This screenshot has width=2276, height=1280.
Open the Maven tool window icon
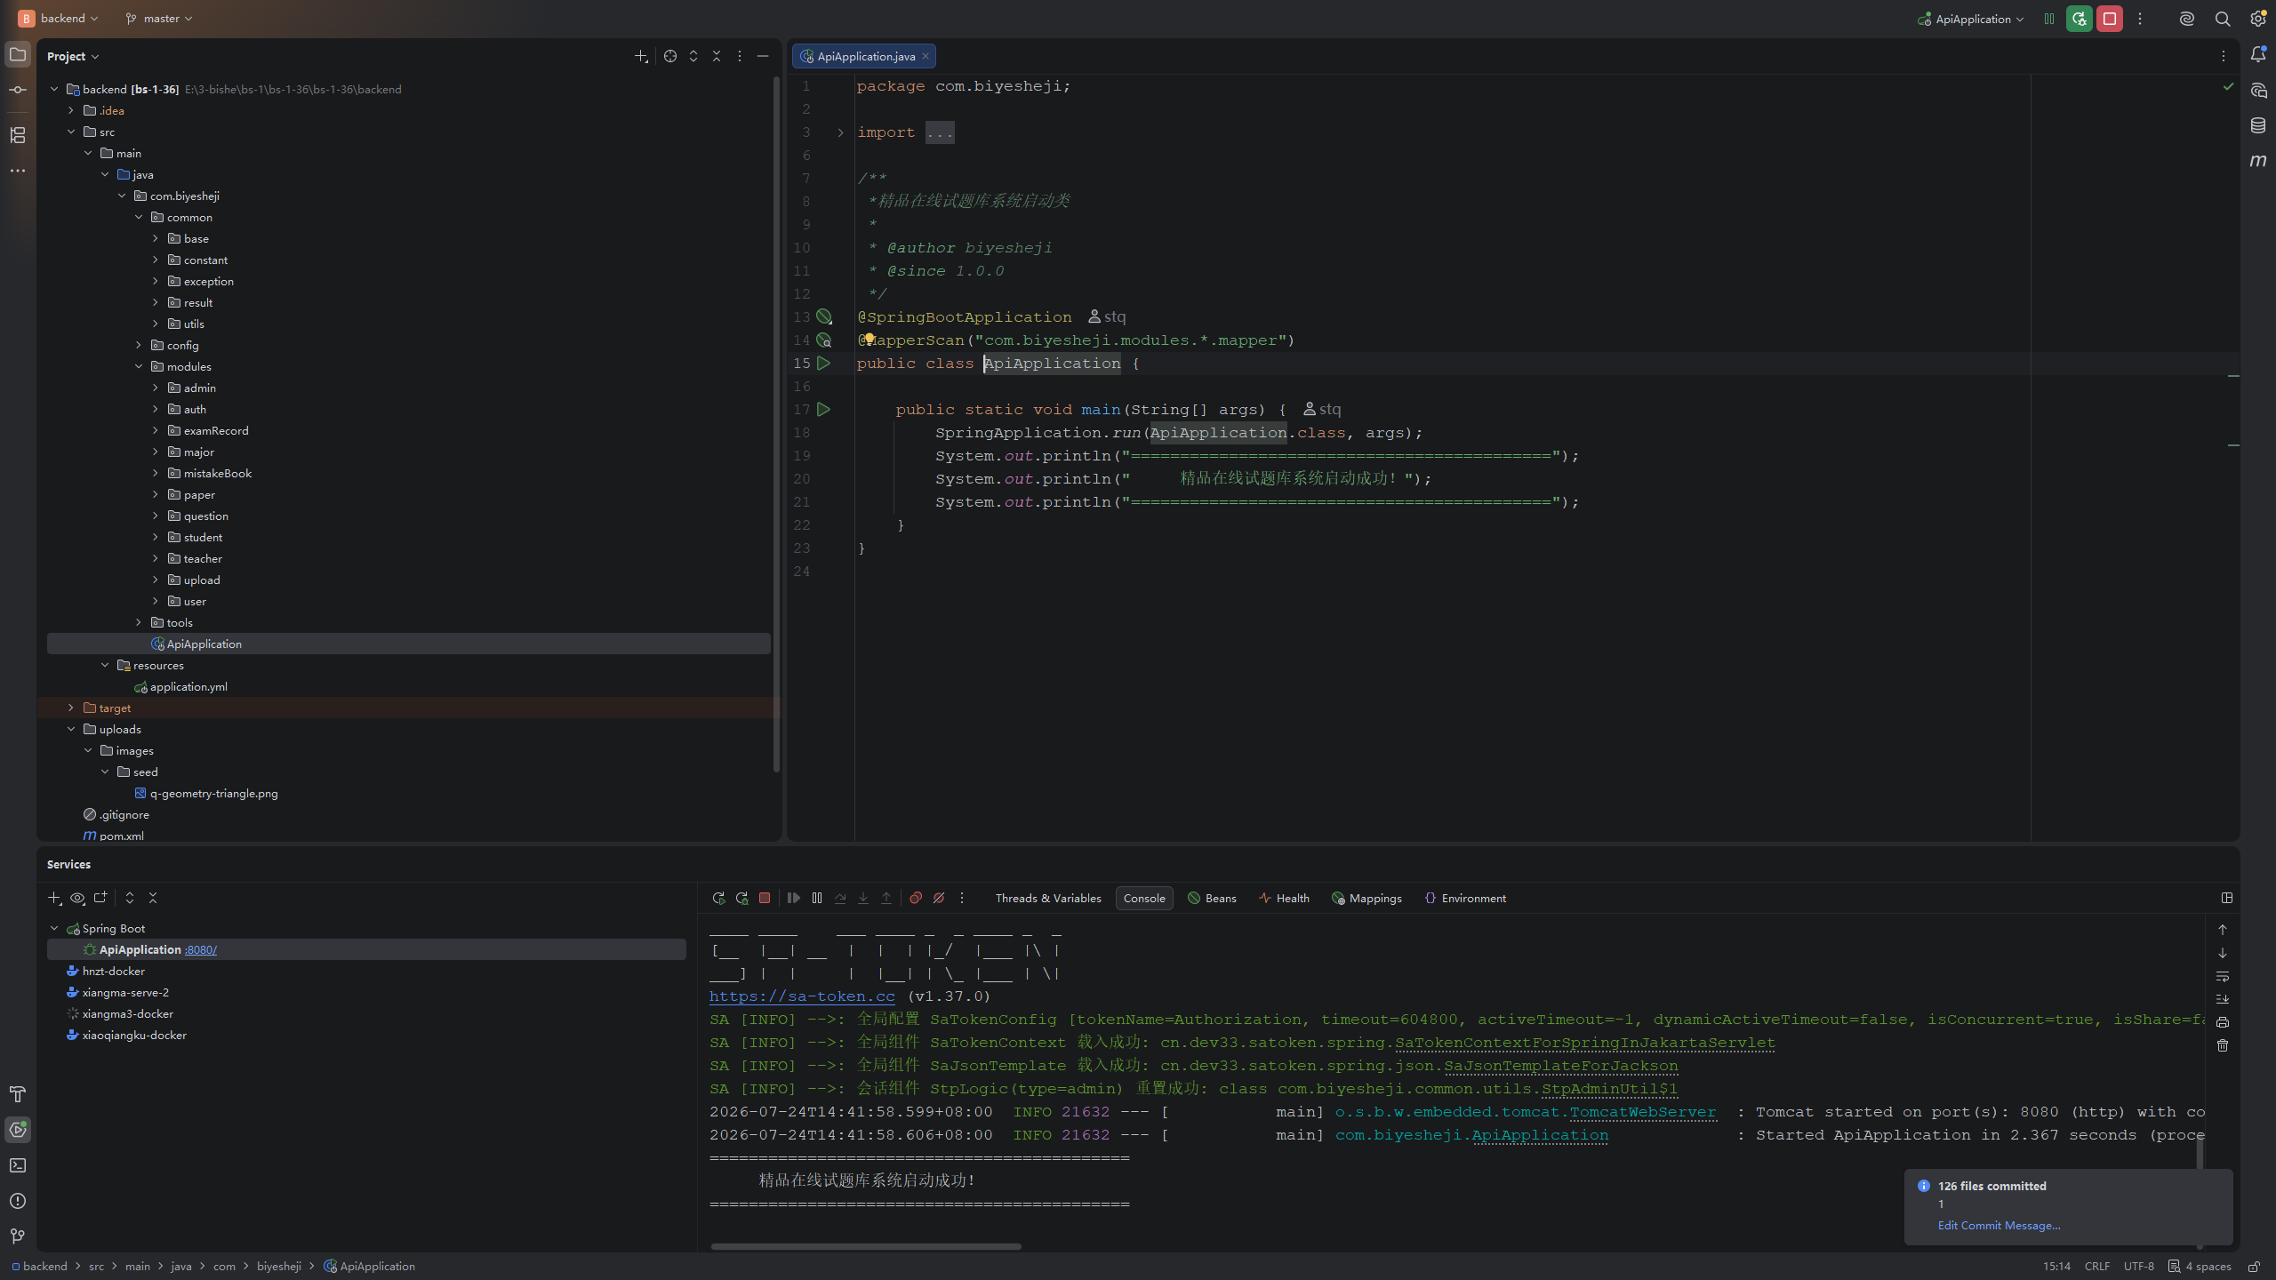[x=2257, y=161]
